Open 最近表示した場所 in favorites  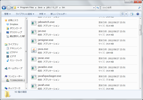coord(16,36)
